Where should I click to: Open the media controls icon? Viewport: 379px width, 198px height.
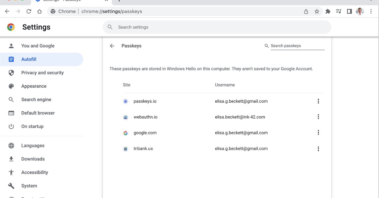[x=339, y=11]
